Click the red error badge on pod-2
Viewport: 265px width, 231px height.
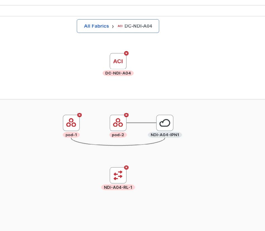pos(126,115)
